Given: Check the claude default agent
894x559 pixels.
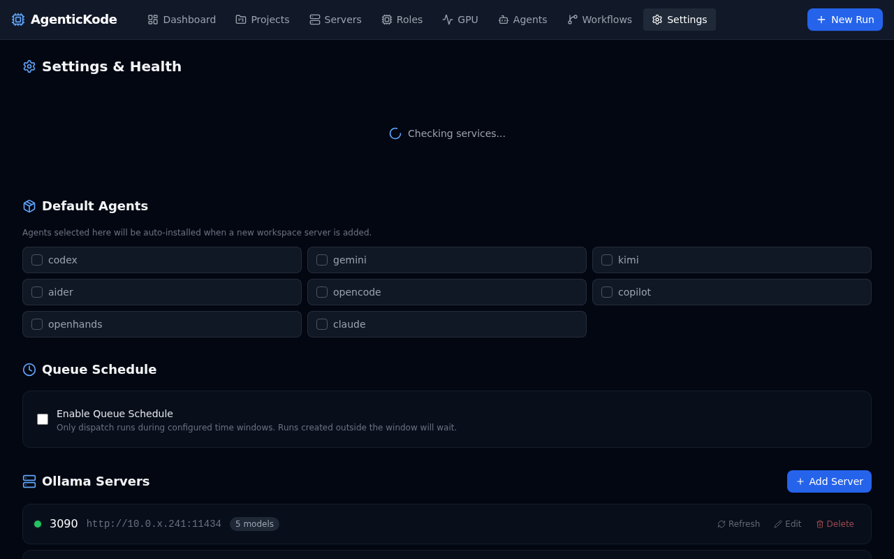Looking at the screenshot, I should pos(322,324).
